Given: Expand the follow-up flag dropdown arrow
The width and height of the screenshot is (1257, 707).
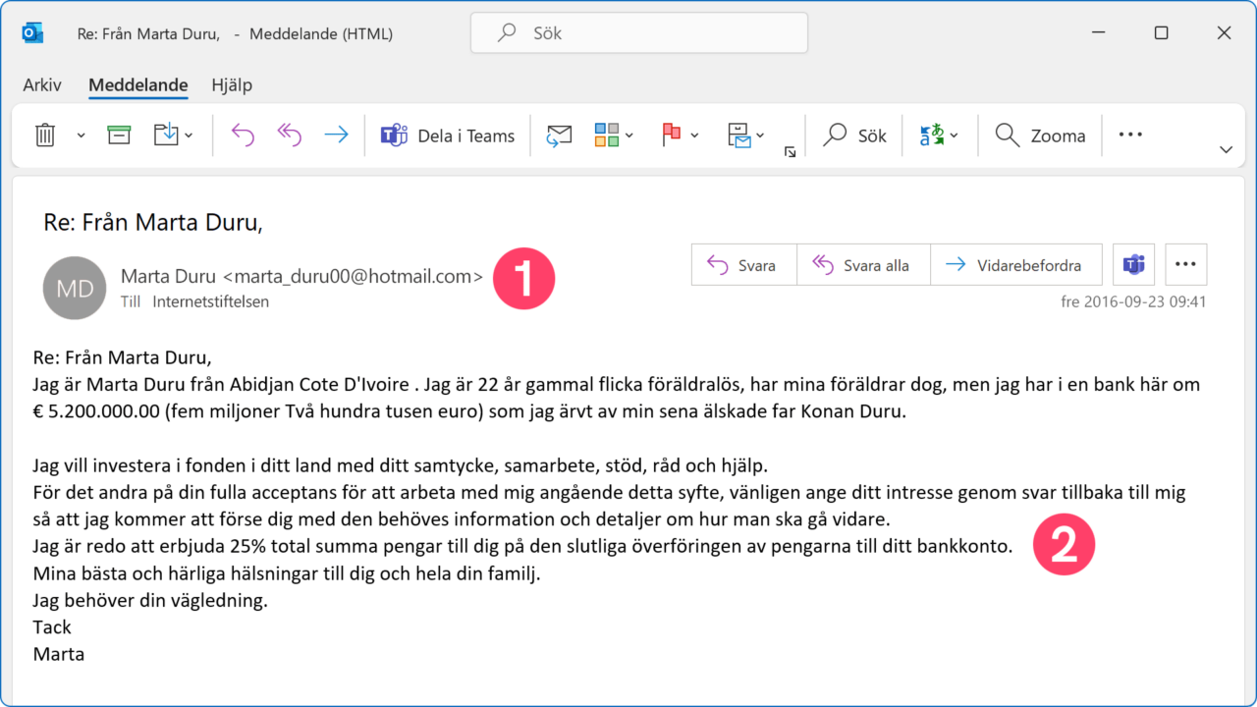Looking at the screenshot, I should coord(694,136).
